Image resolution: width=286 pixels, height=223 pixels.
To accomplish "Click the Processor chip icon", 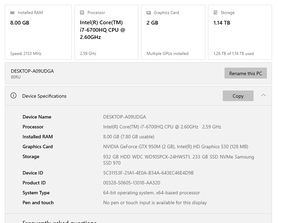I will click(82, 12).
